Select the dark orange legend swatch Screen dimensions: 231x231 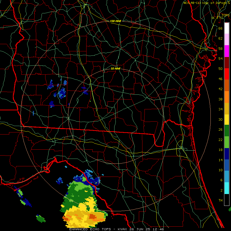[227, 85]
